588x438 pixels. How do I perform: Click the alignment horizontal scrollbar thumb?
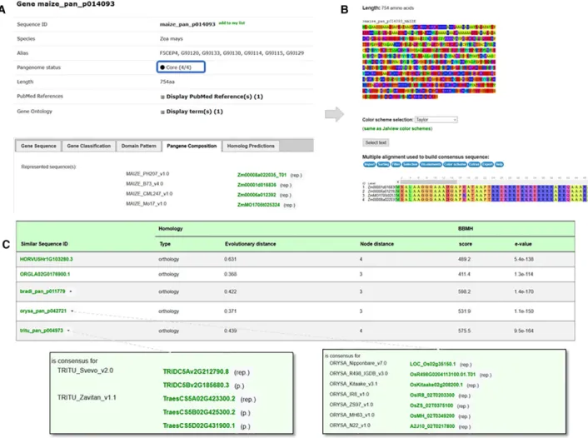click(429, 182)
